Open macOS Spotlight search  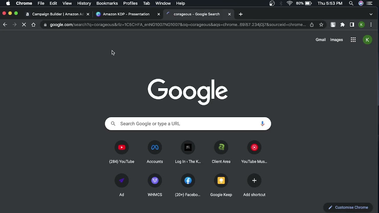pos(351,3)
